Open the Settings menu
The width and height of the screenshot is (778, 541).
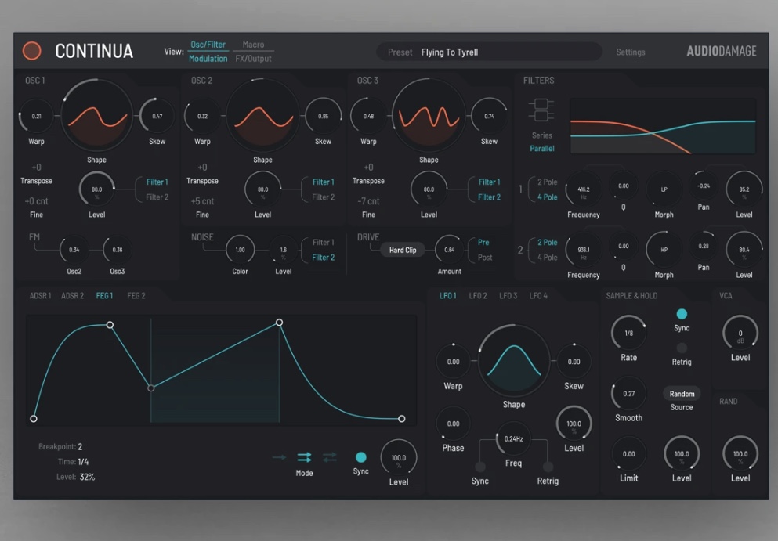[x=631, y=52]
